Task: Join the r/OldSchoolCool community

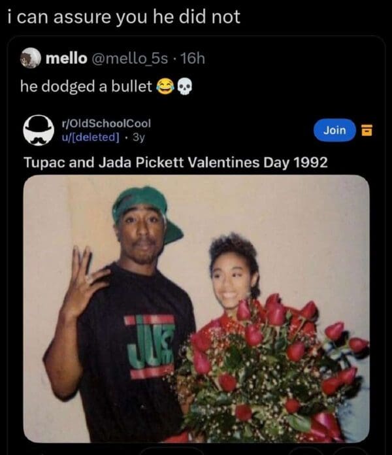Action: (335, 130)
